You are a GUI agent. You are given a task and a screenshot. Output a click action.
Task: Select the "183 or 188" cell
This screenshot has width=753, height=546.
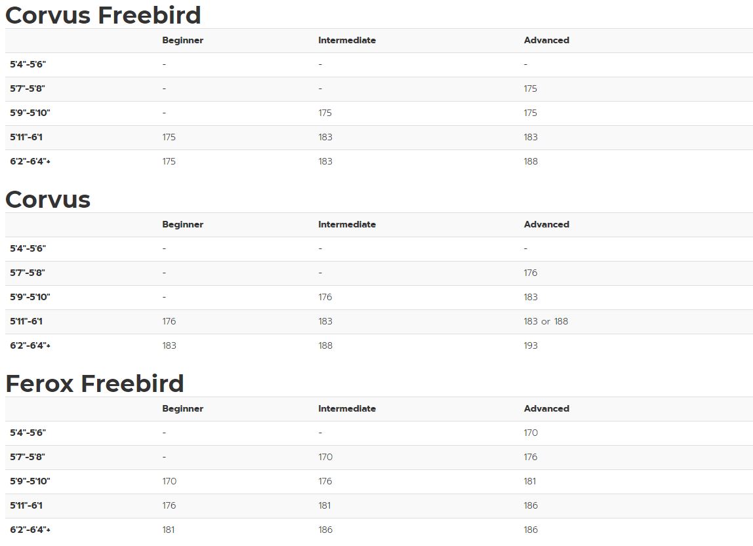pyautogui.click(x=546, y=321)
